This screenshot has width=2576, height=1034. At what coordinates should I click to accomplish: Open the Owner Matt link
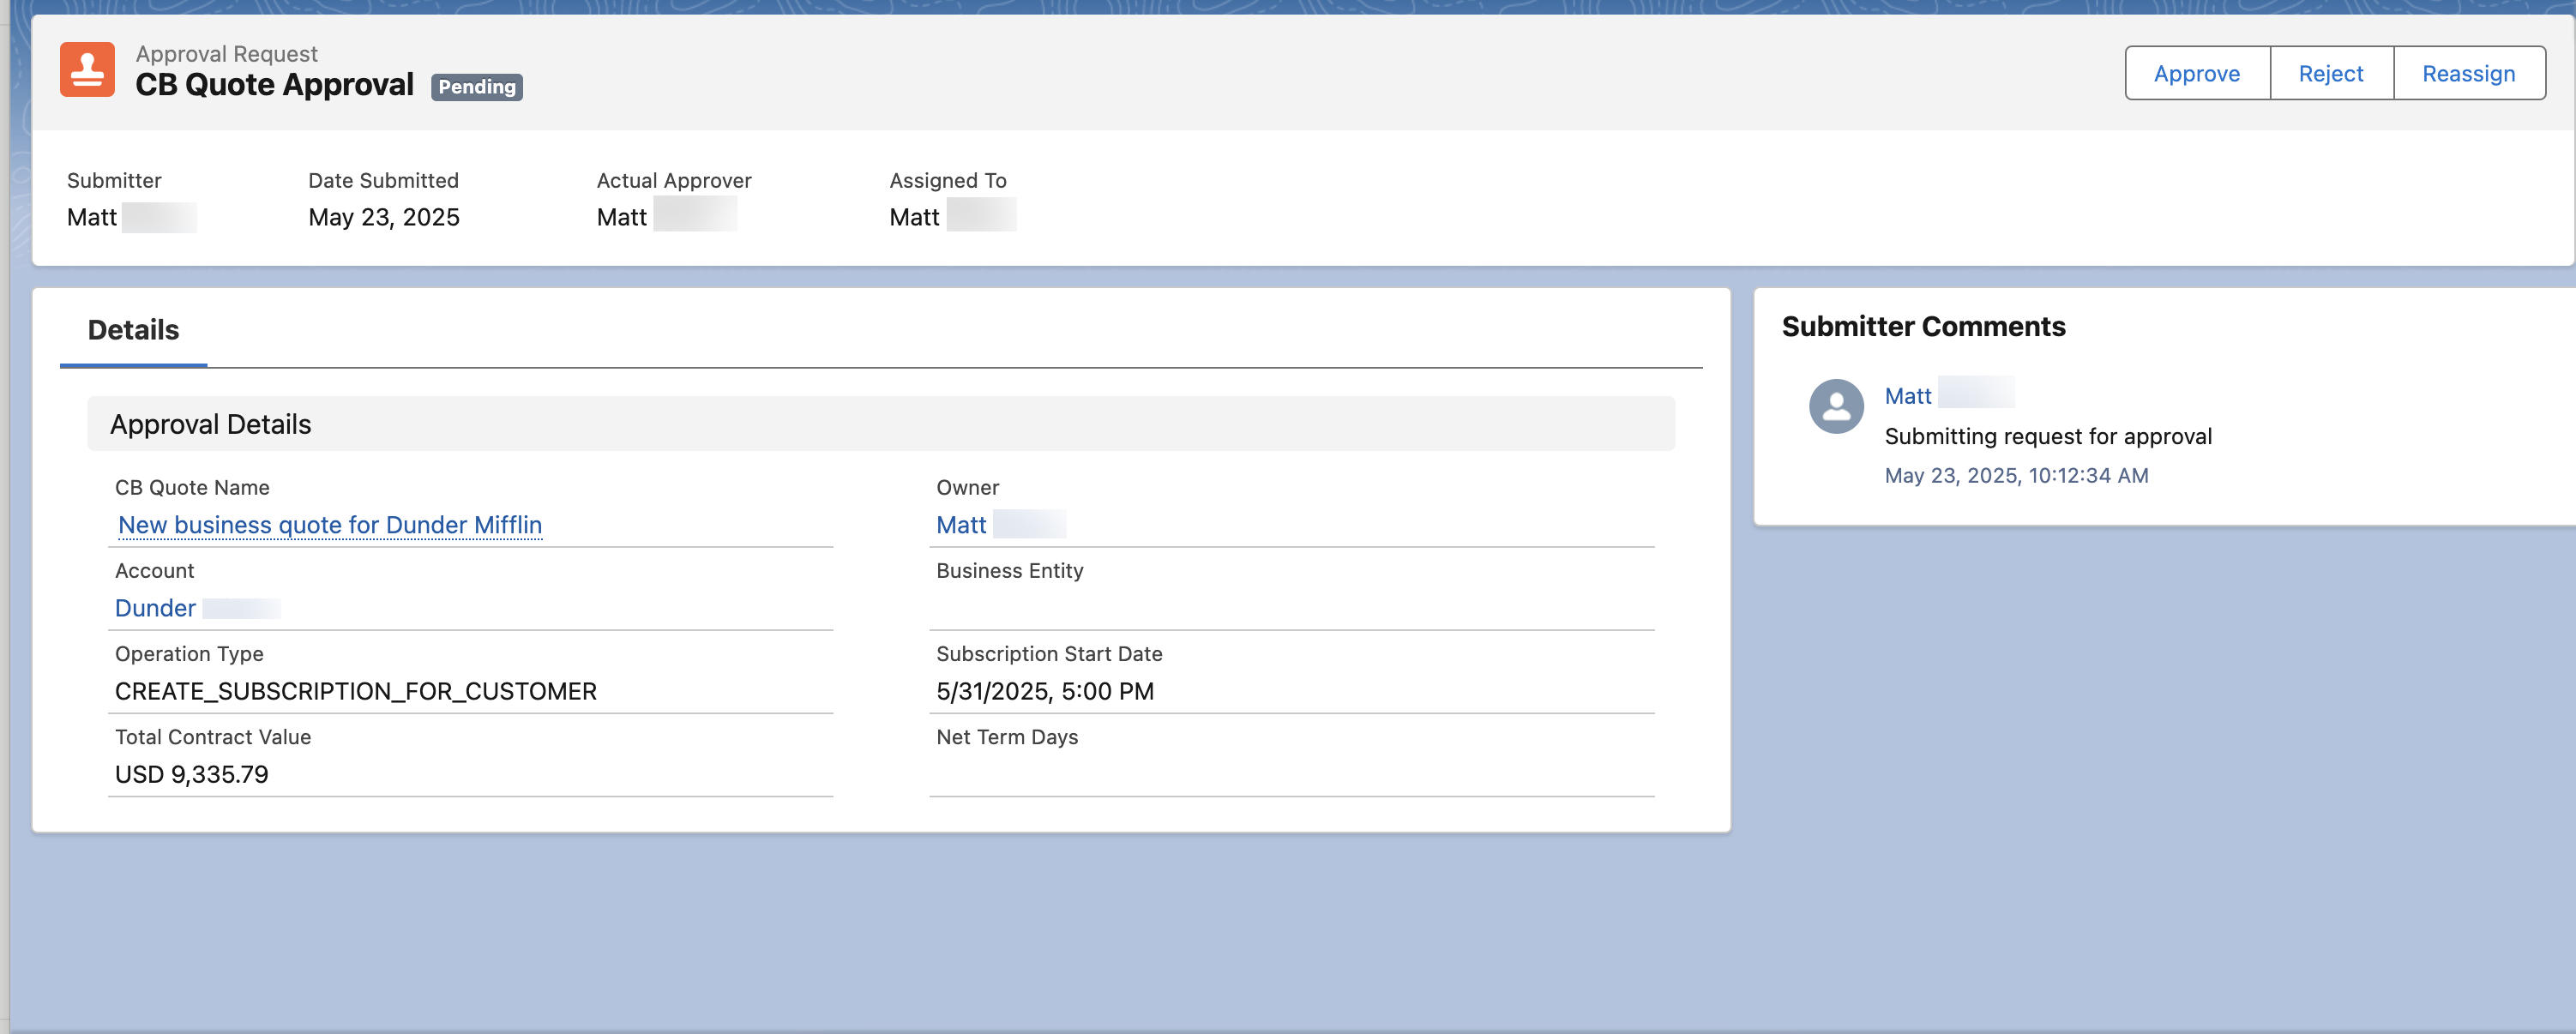tap(960, 524)
